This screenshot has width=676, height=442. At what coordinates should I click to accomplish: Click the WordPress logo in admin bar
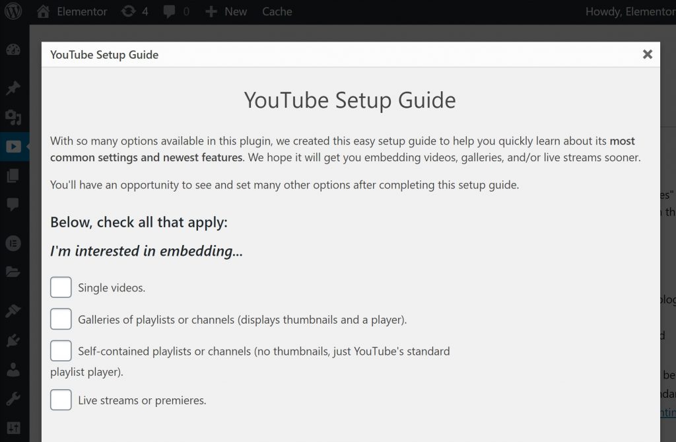point(13,11)
